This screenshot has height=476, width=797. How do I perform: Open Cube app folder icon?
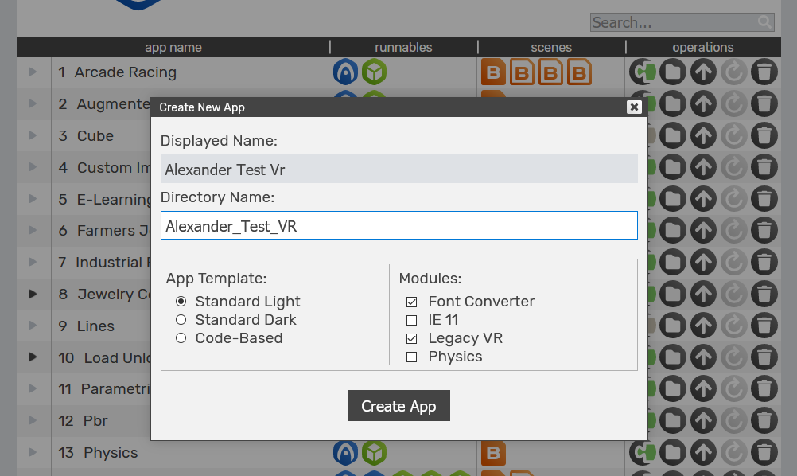pos(673,136)
